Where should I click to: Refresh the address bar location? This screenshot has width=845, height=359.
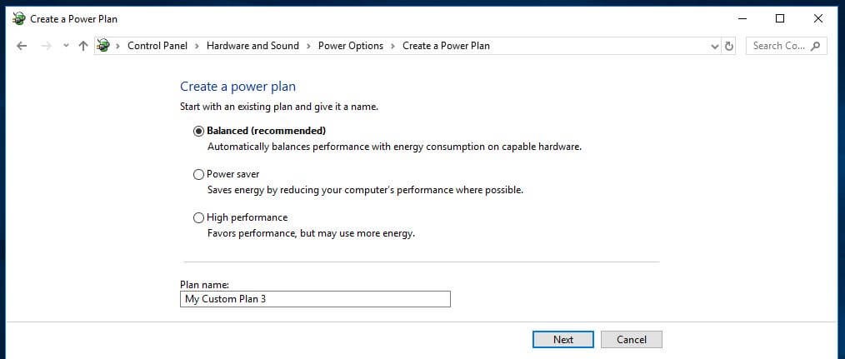(x=729, y=47)
